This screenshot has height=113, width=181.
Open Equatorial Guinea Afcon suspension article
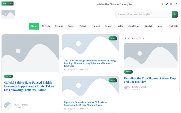pos(85,104)
